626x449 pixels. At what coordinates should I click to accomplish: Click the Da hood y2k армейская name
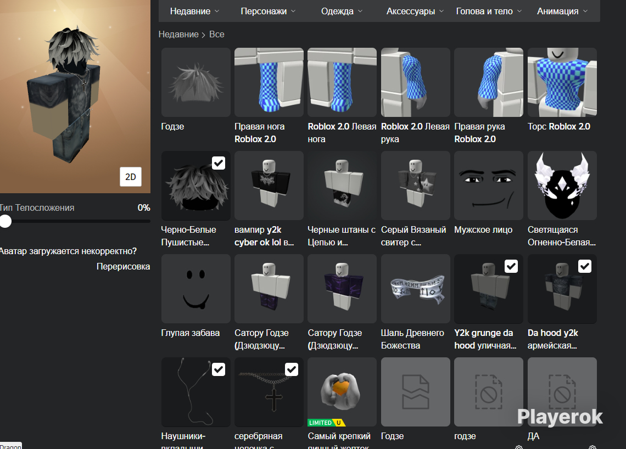coord(553,339)
